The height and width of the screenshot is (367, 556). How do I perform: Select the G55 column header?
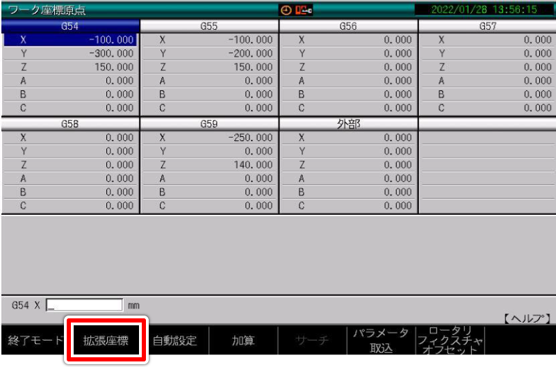pos(208,26)
